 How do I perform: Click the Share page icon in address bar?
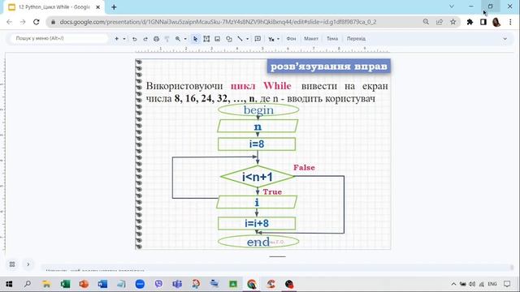(x=440, y=22)
